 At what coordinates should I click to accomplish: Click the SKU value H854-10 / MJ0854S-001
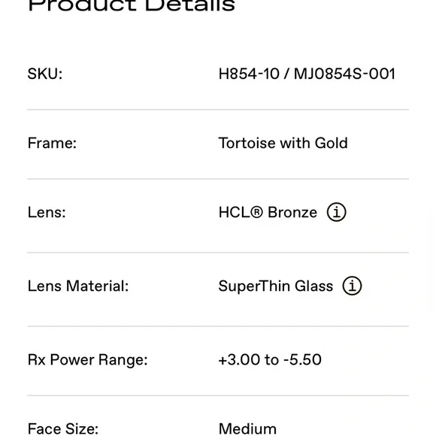[x=307, y=74]
